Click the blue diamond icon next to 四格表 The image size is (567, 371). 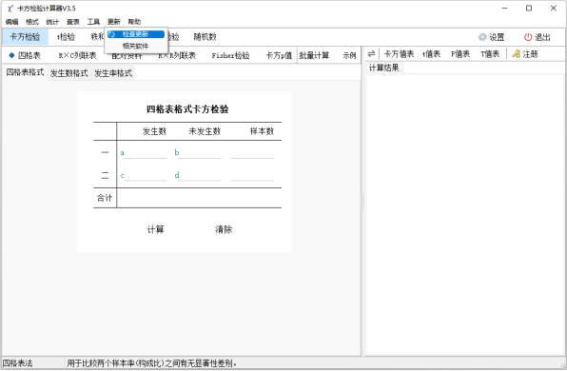[11, 55]
